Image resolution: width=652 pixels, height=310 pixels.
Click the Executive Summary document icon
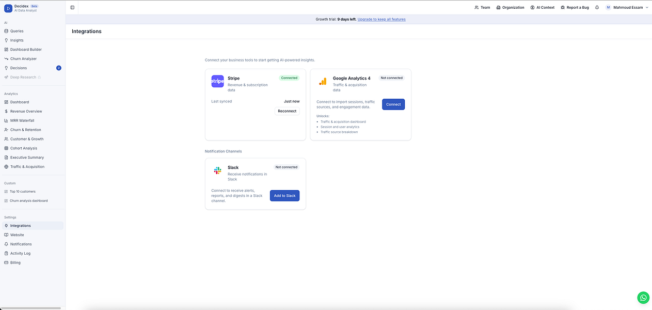(6, 158)
